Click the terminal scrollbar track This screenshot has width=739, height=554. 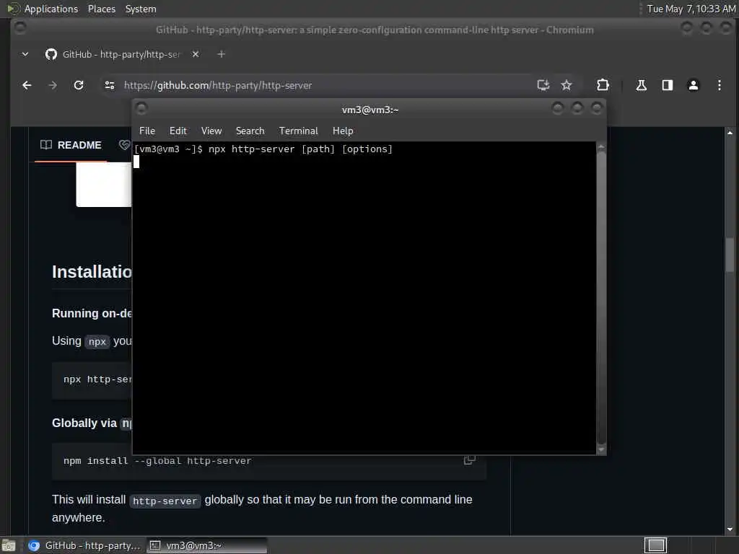pos(601,298)
